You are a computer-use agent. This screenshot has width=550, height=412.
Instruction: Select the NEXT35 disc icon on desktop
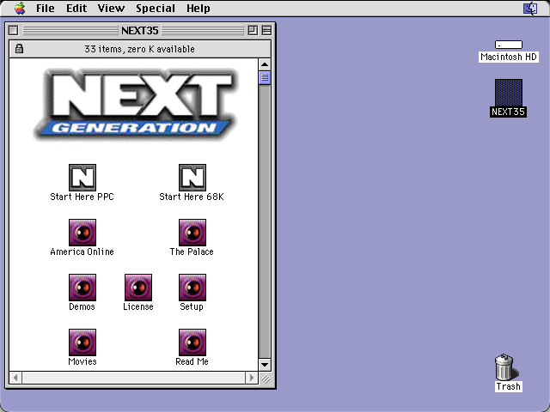point(509,93)
